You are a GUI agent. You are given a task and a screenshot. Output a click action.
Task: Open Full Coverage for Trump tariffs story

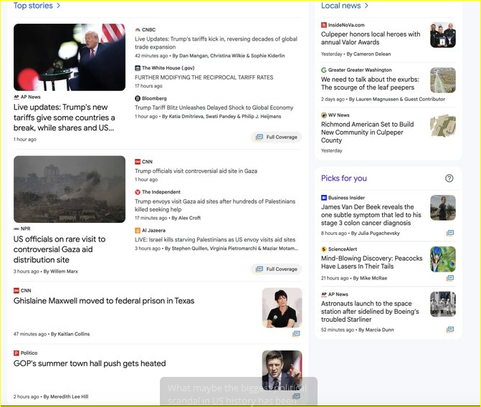277,137
